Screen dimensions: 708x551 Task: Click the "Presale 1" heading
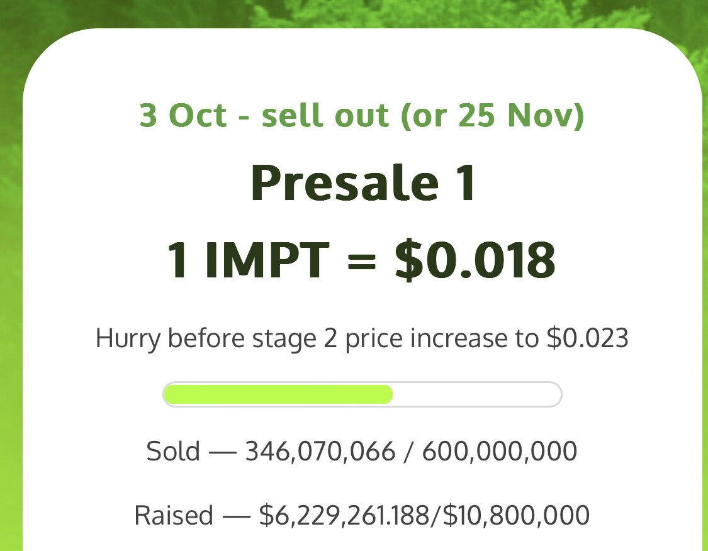point(363,183)
